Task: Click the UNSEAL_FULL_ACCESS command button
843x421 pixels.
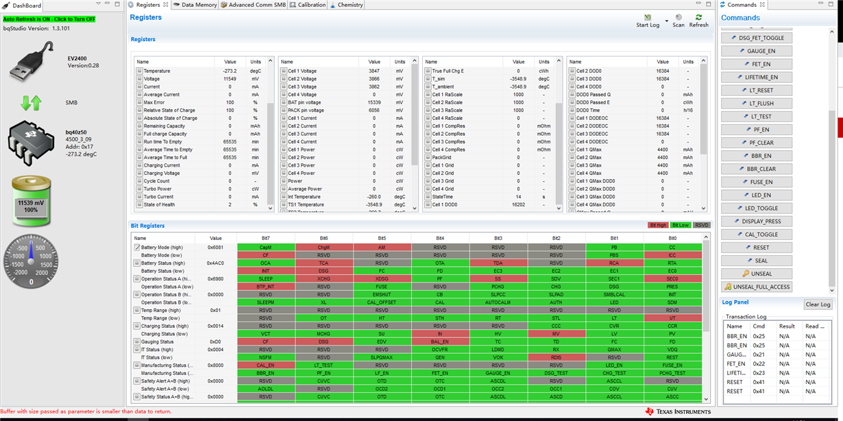Action: tap(757, 287)
